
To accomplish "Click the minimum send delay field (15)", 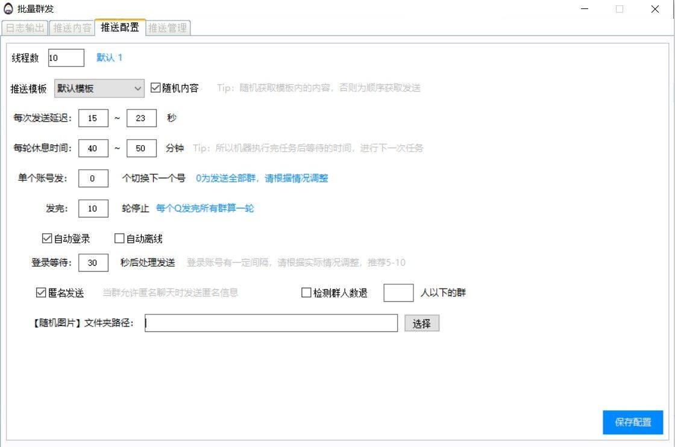I will pos(93,118).
